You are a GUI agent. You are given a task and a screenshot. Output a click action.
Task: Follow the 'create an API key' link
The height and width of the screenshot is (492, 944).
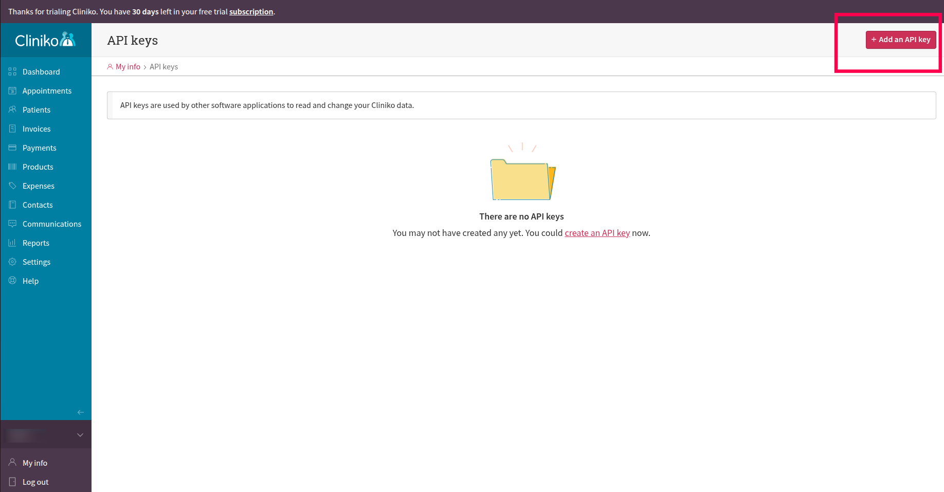[x=597, y=233]
